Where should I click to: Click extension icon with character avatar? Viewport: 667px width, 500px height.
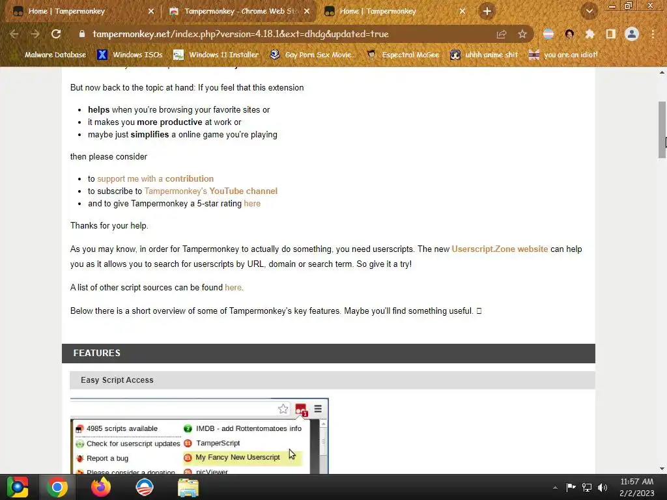click(569, 34)
